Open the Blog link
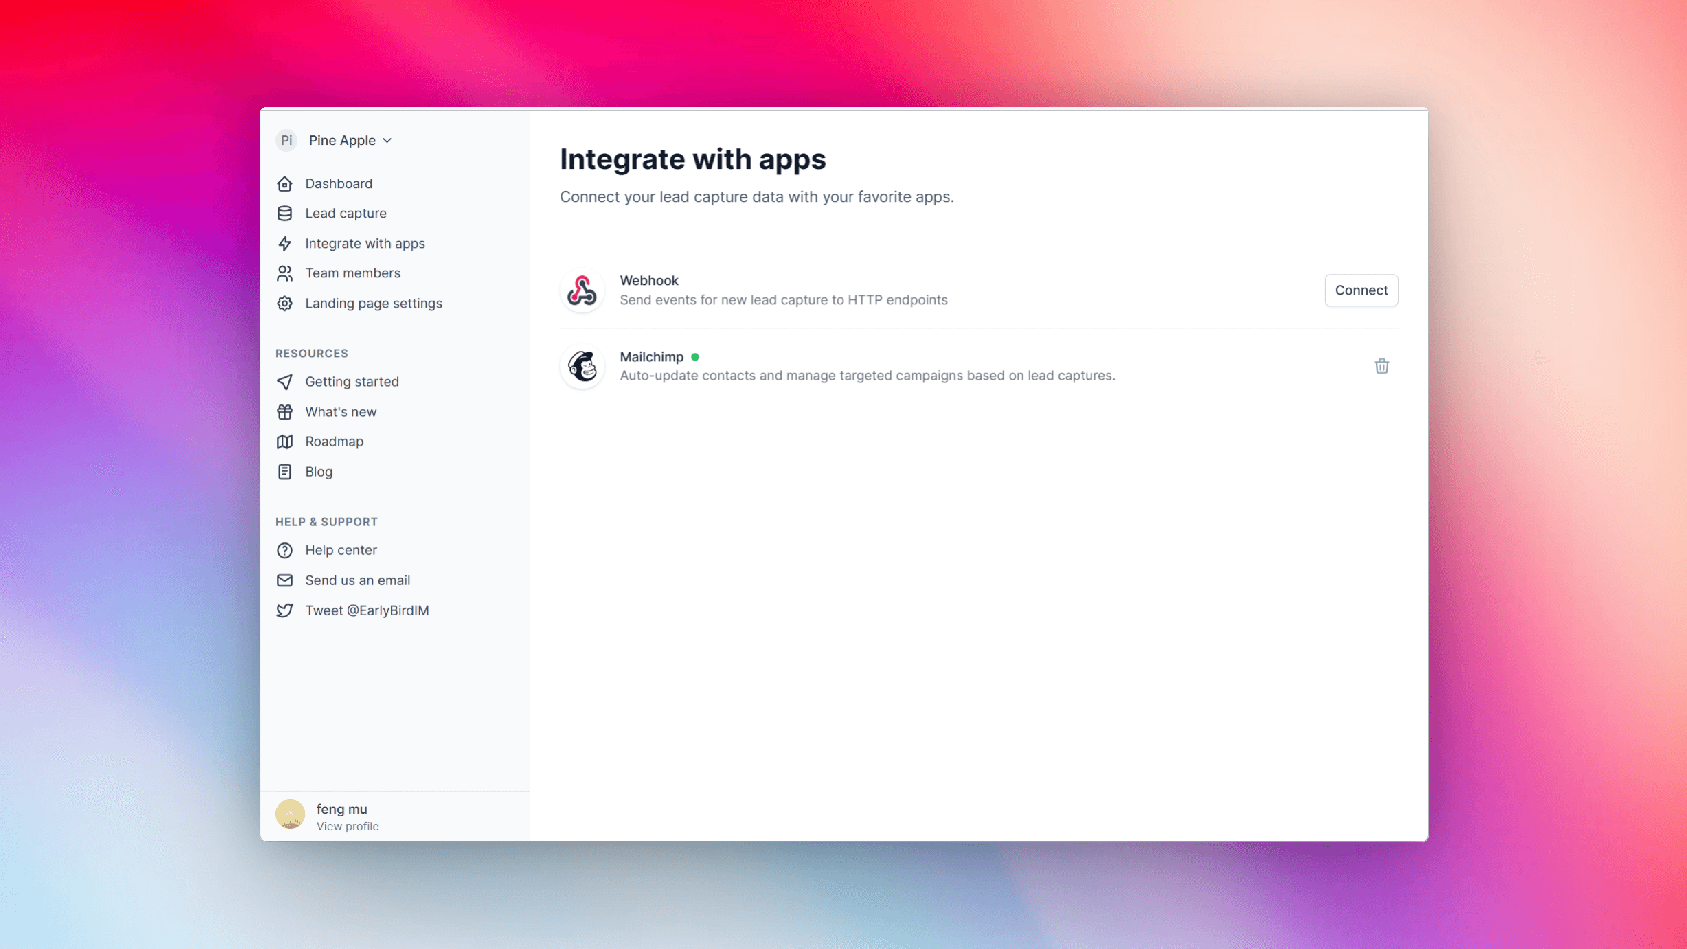Viewport: 1687px width, 949px height. (x=319, y=472)
